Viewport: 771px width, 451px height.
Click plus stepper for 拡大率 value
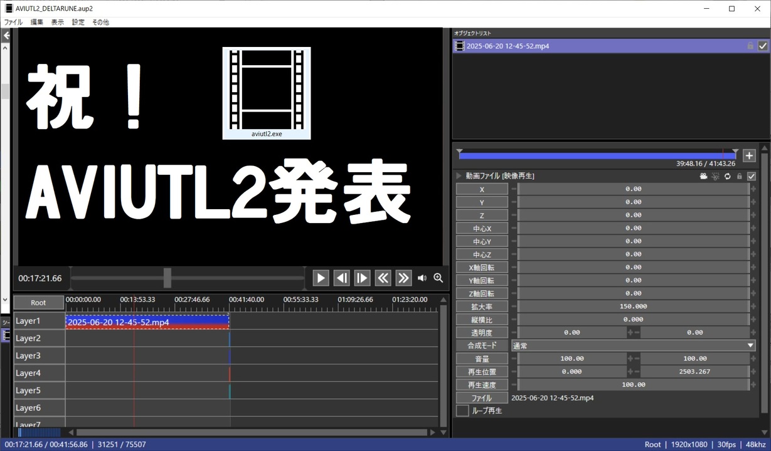753,306
